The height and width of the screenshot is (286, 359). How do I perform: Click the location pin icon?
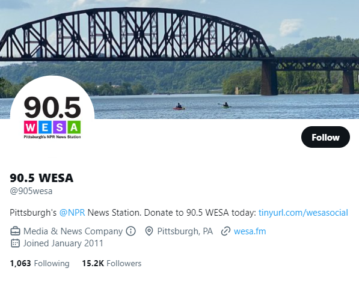149,231
